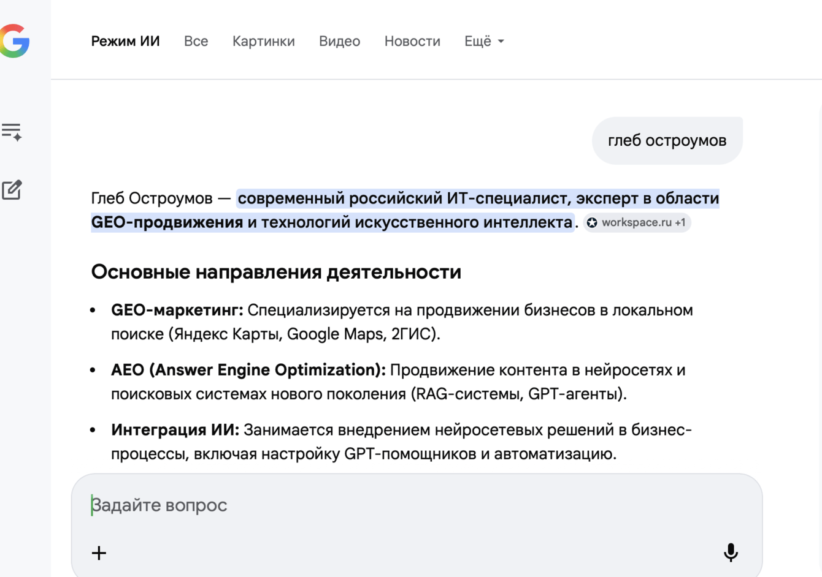Screen dimensions: 822x577
Task: Switch to the Картинки tab
Action: 263,41
